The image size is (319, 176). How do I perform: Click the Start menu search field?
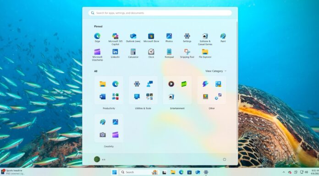(160, 13)
